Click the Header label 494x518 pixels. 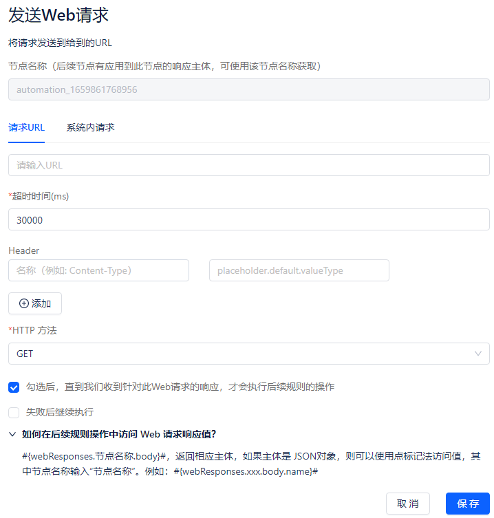point(24,250)
